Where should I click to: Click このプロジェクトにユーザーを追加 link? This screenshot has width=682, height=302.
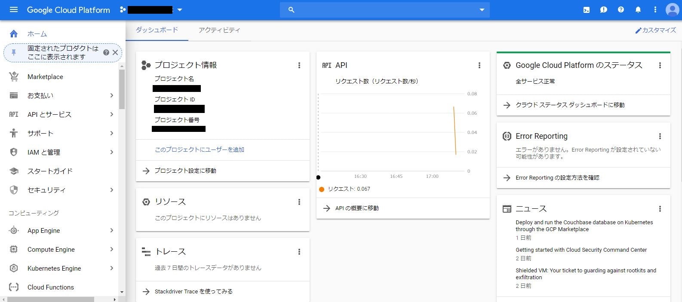coord(200,149)
